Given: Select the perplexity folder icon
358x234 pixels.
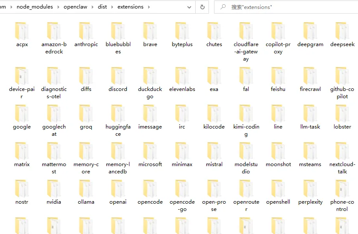Looking at the screenshot, I should point(310,189).
